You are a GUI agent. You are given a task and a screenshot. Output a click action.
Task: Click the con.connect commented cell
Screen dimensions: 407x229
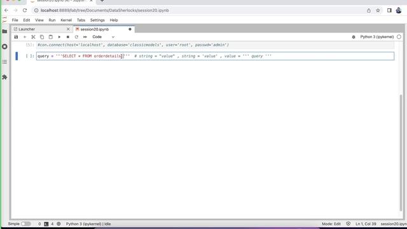tap(215, 45)
